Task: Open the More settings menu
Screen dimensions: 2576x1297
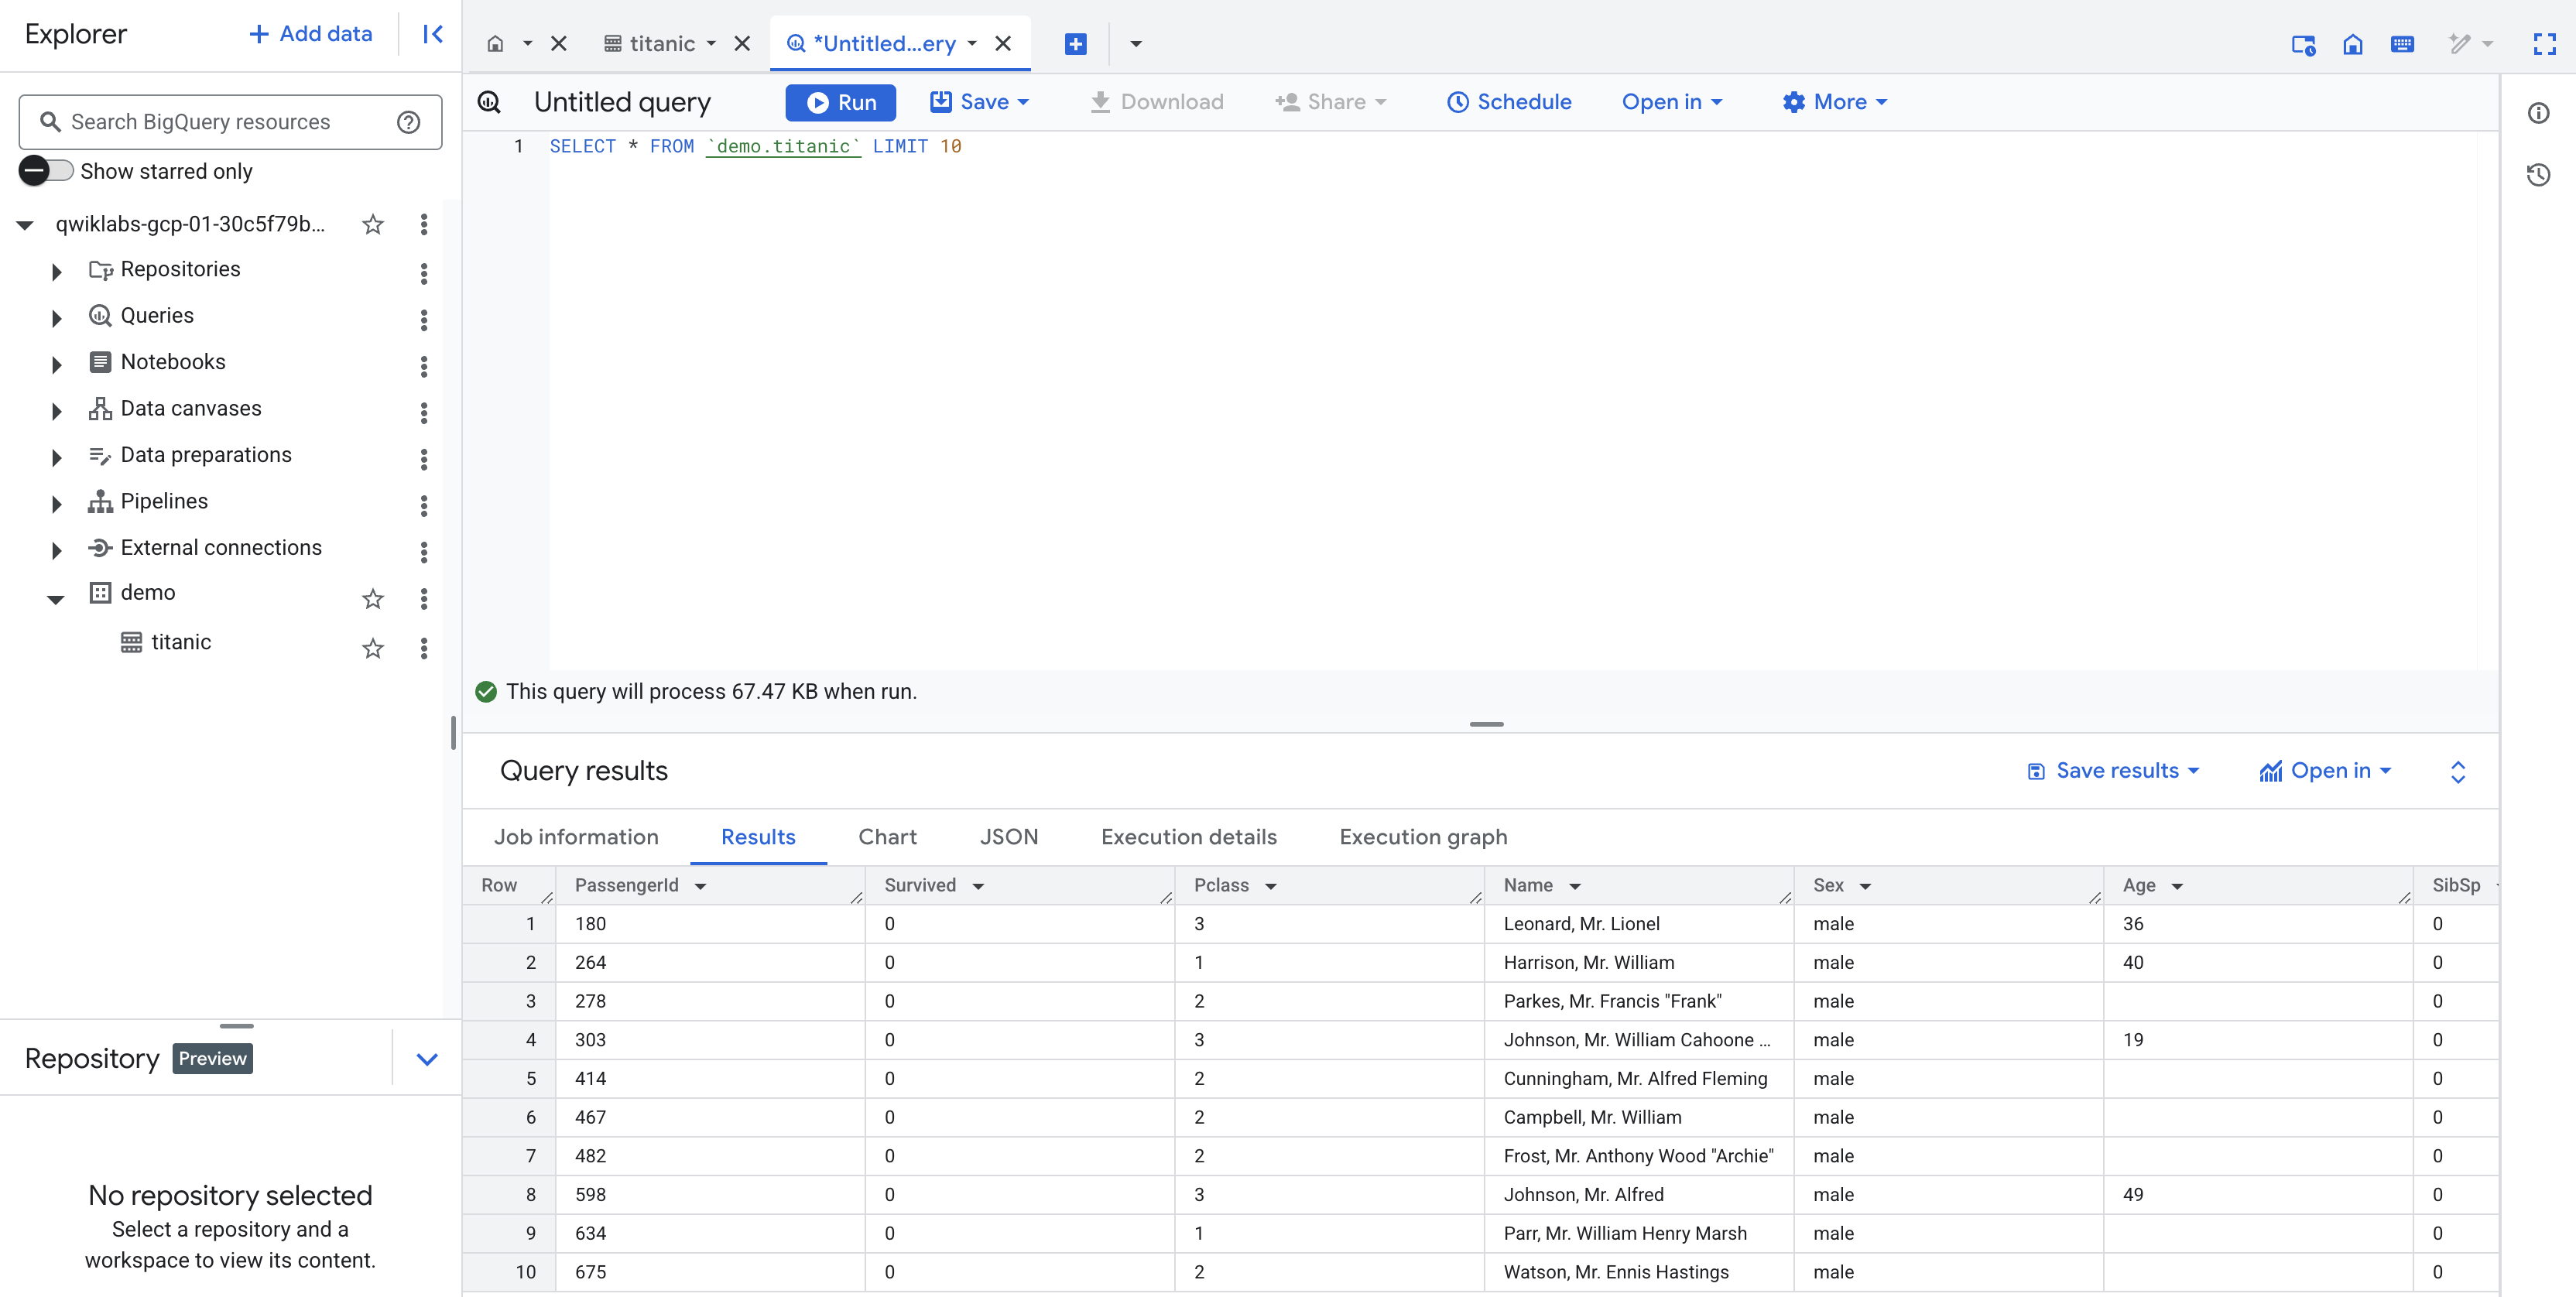Action: (1835, 102)
